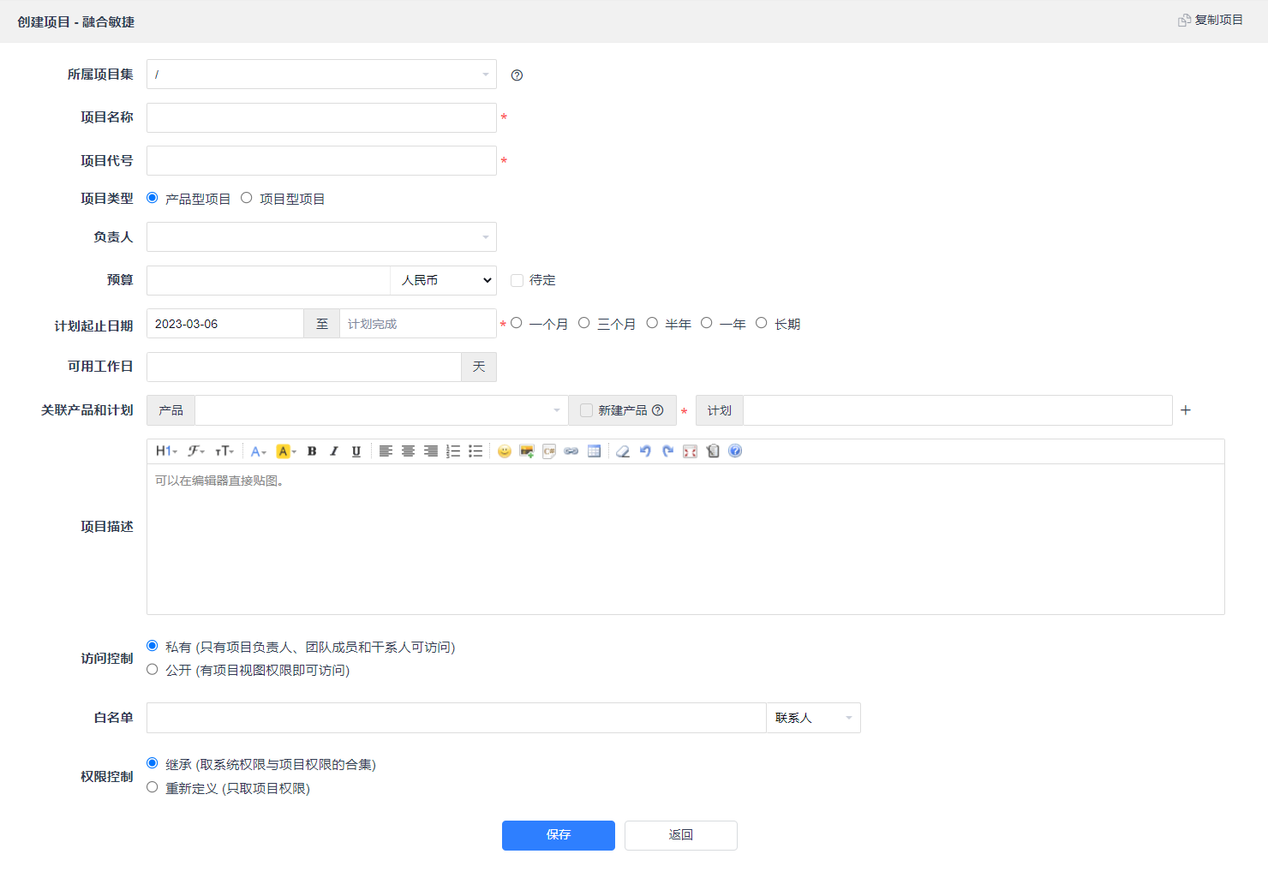Toggle bold formatting in description editor
1268x872 pixels.
click(312, 451)
